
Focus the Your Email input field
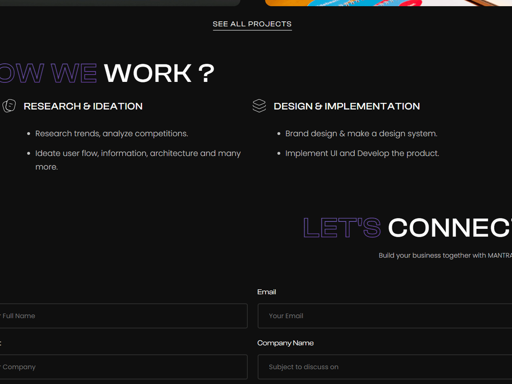385,316
